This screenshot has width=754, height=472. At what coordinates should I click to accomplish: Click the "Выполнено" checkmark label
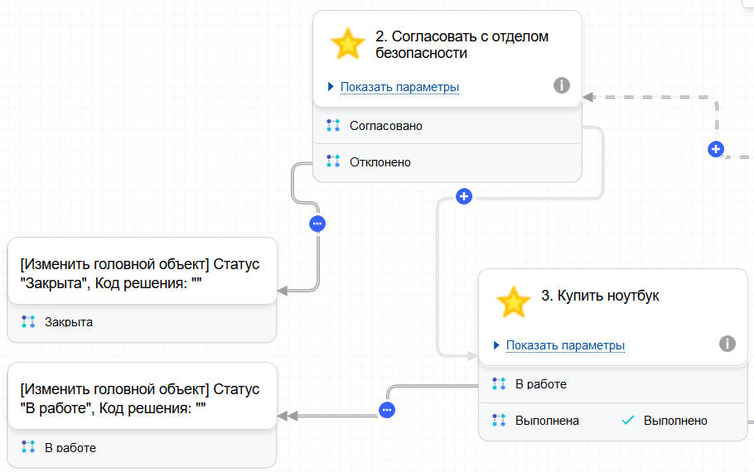click(x=674, y=421)
